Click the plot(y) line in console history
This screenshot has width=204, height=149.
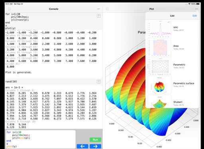coord(10,28)
